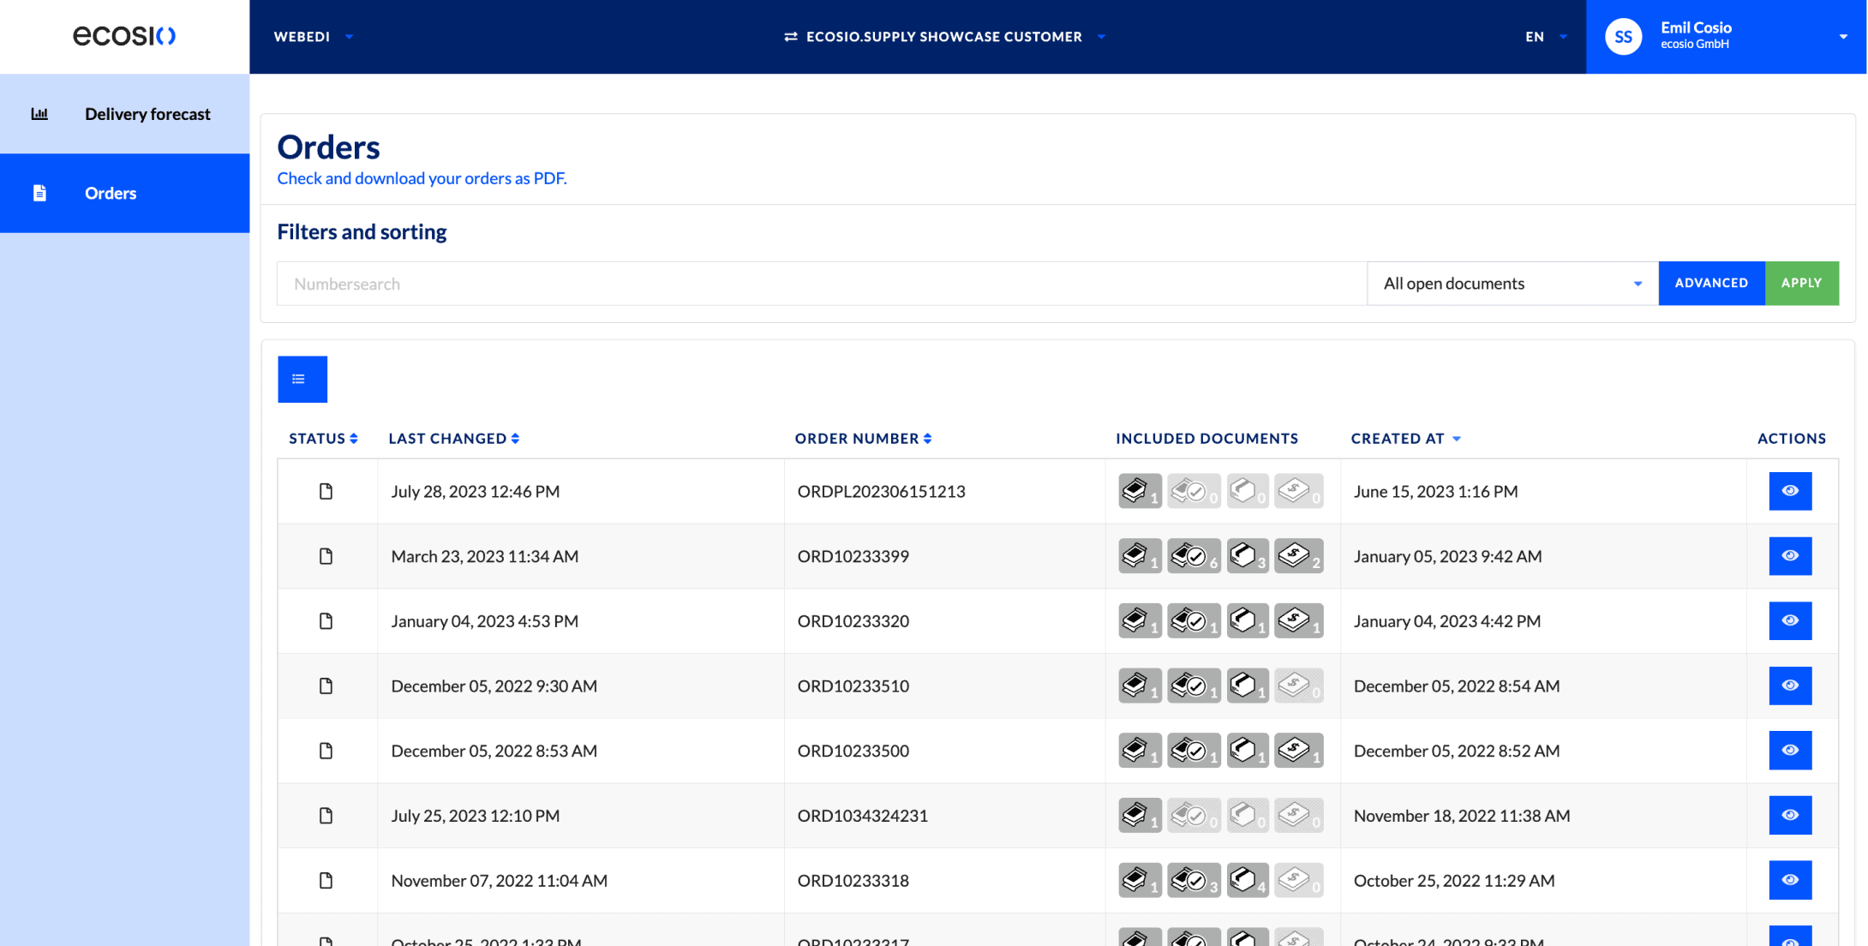
Task: View order ORDPL202306151213 with eye button
Action: point(1789,491)
